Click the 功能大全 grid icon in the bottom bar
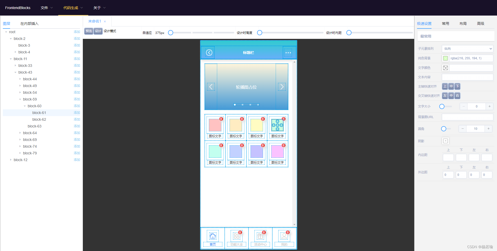Viewport: 497px width, 251px height. 236,236
